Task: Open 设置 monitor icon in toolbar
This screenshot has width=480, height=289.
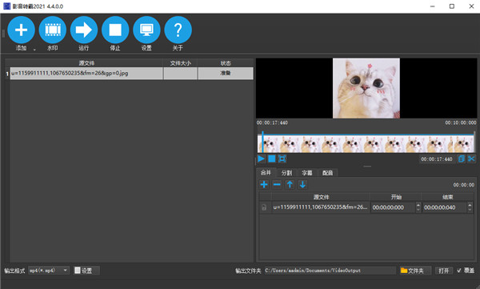Action: 146,30
